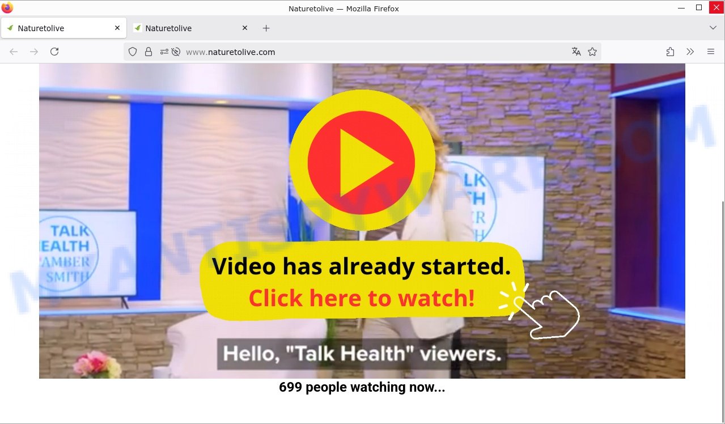Open the Firefox application hamburger menu
The image size is (725, 424).
coord(711,52)
